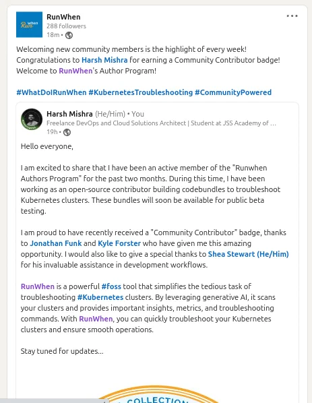Open the three-dot post options menu
The width and height of the screenshot is (312, 403).
click(292, 16)
